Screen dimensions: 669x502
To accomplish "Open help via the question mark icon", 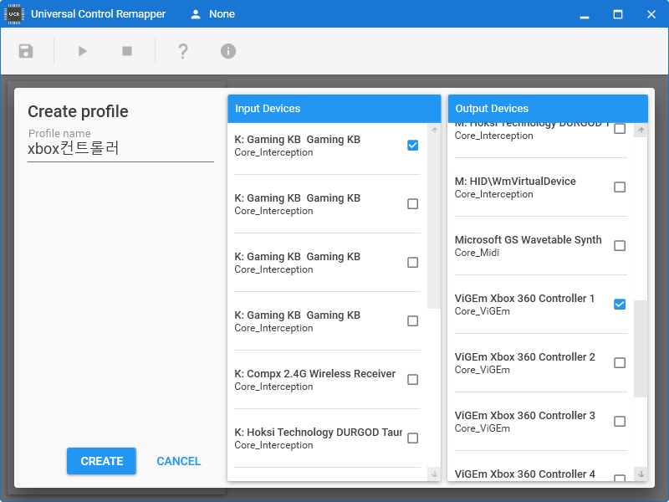I will tap(183, 51).
